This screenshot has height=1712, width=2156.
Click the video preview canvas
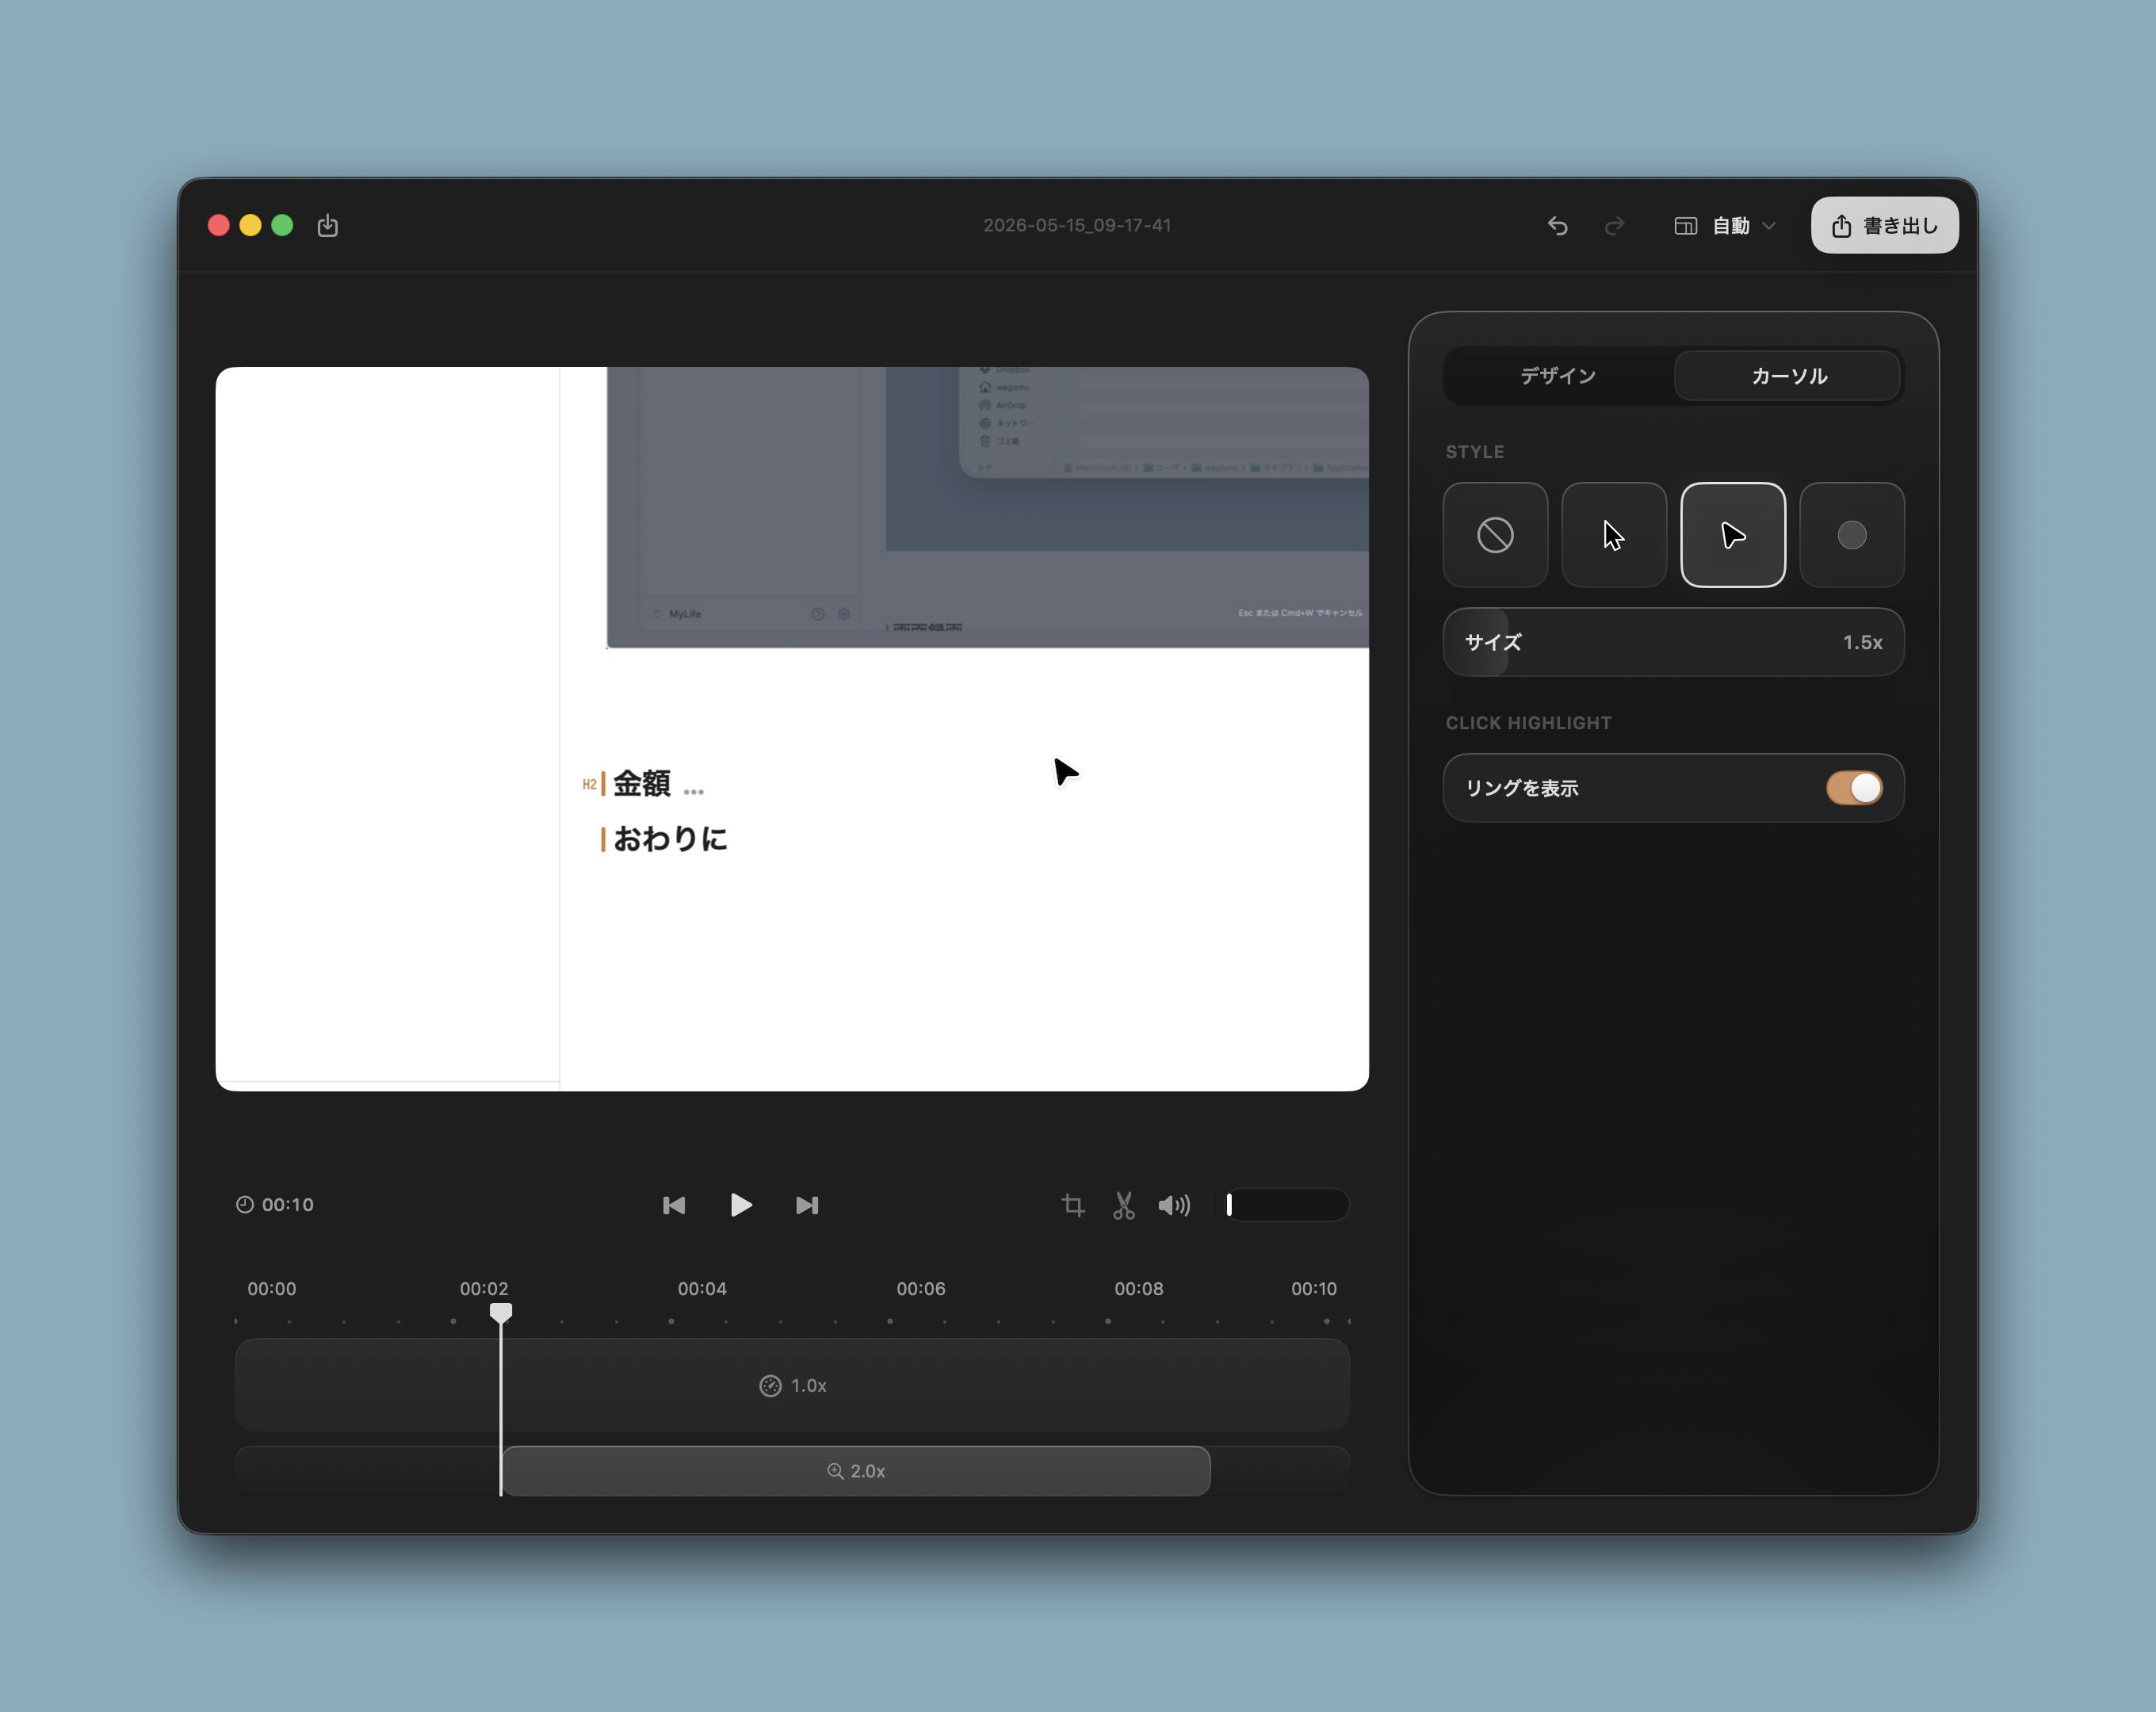792,729
